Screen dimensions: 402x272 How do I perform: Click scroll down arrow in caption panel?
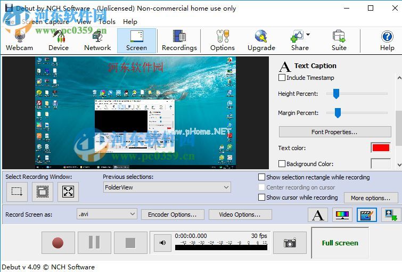coord(399,165)
